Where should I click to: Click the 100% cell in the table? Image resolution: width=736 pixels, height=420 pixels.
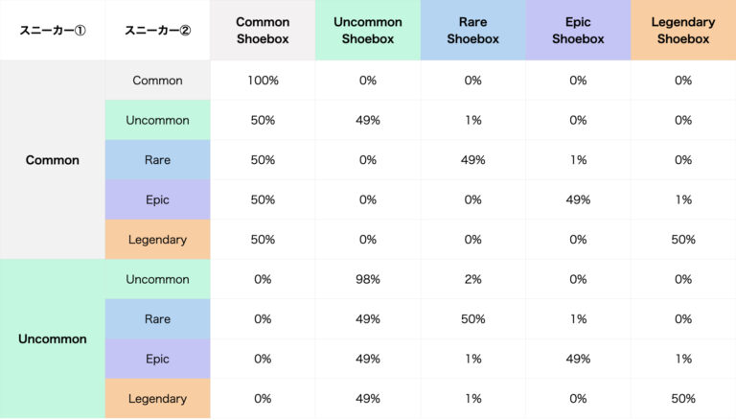(263, 81)
